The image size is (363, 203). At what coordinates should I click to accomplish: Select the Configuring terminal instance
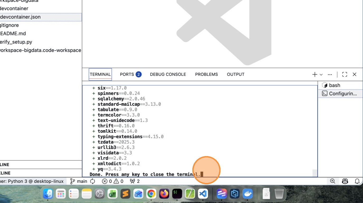340,94
